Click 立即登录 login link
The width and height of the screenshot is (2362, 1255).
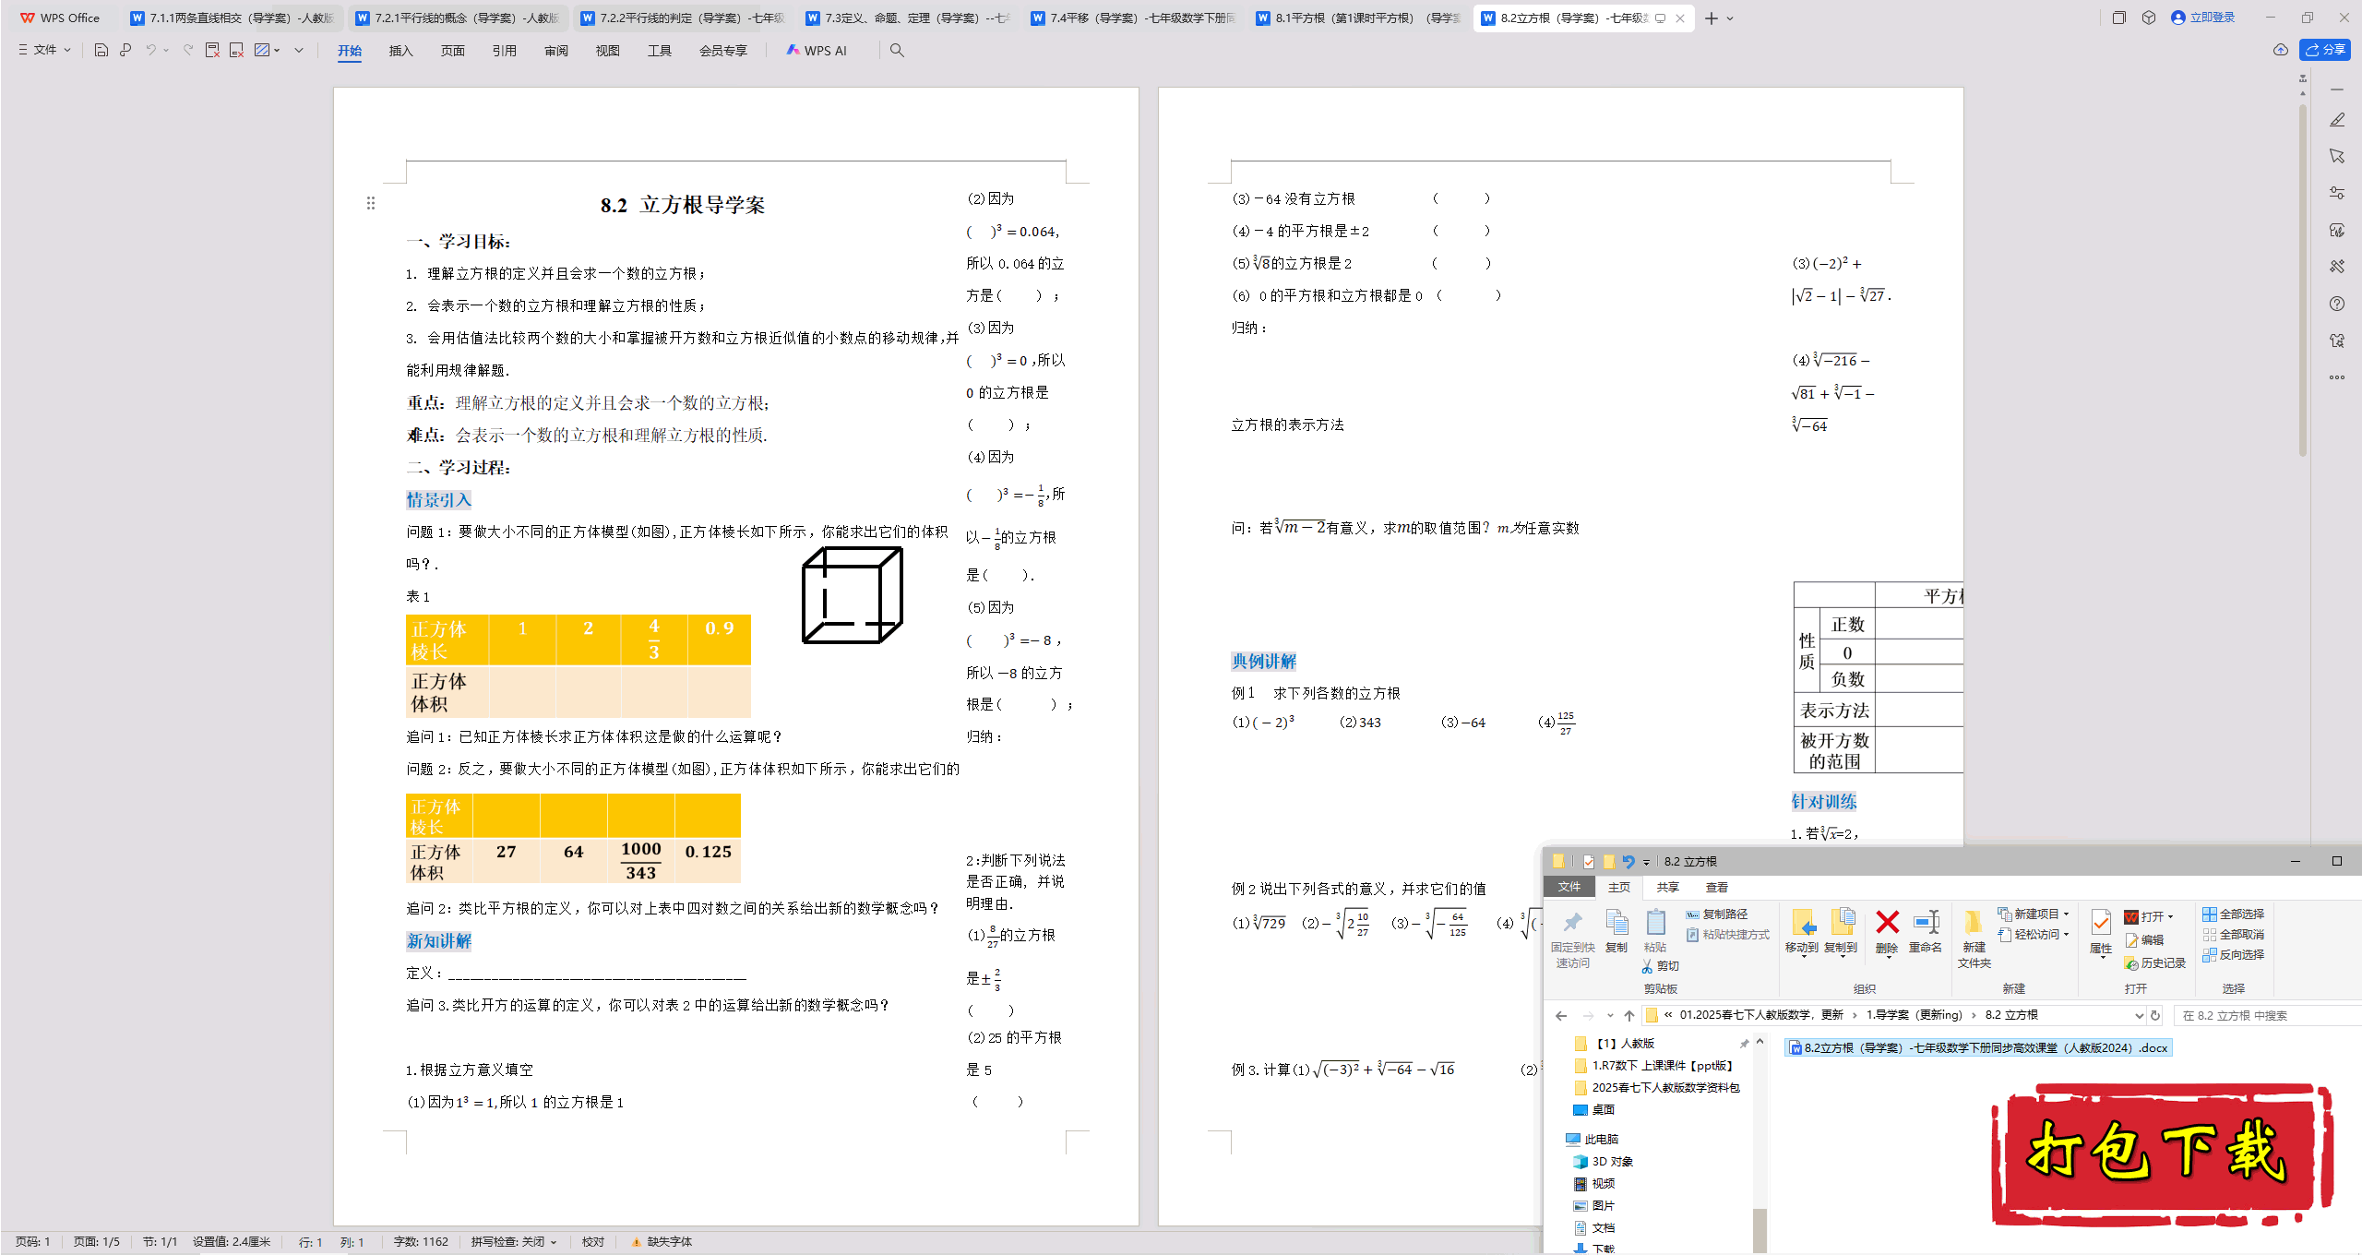2203,18
